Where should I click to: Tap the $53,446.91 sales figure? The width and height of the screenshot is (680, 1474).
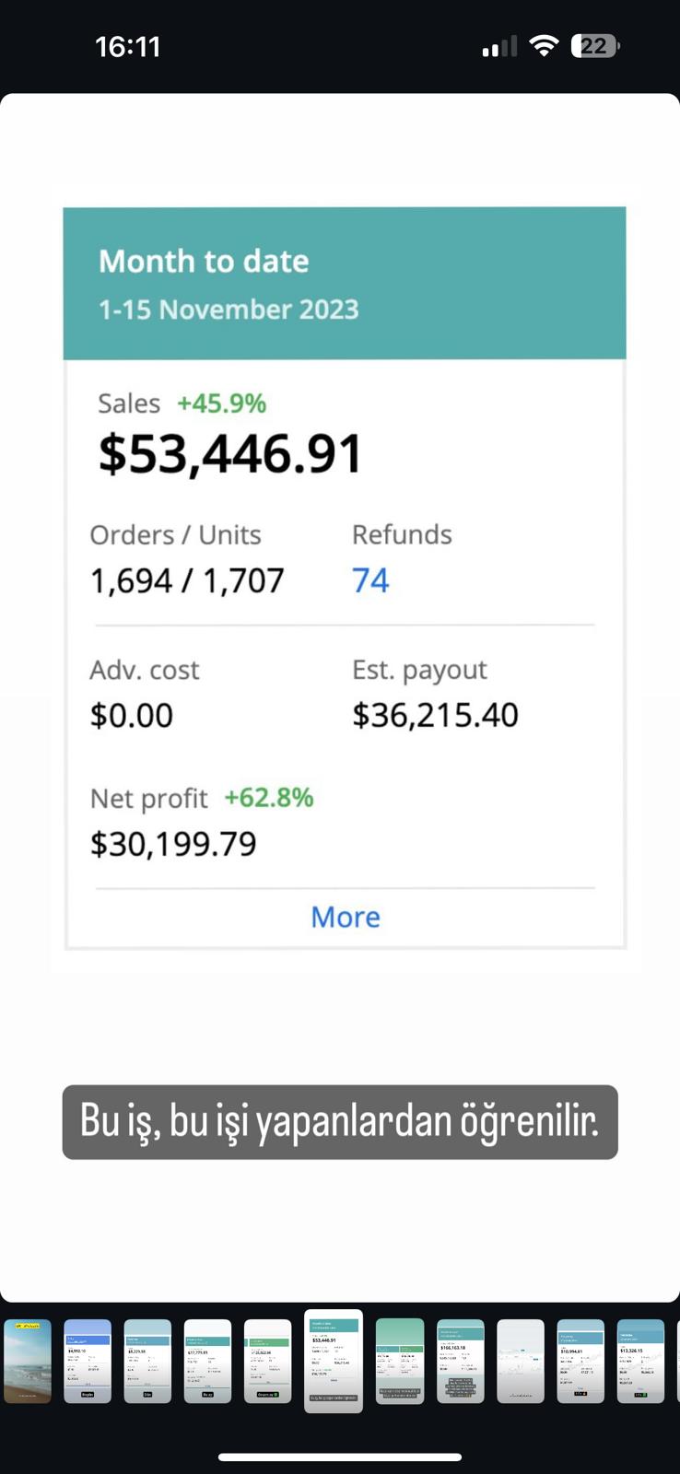click(x=230, y=454)
